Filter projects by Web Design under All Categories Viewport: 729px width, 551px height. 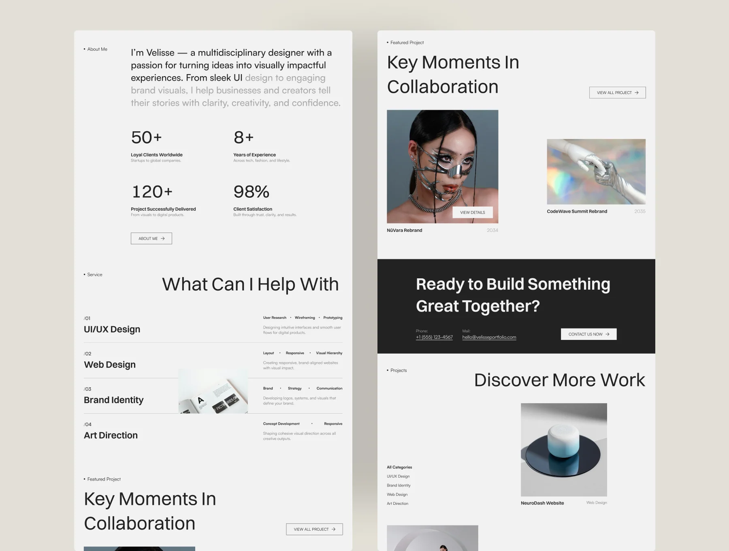point(397,494)
